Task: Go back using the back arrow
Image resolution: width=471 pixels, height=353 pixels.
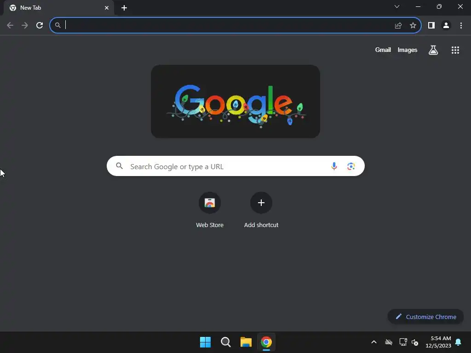Action: pos(10,26)
